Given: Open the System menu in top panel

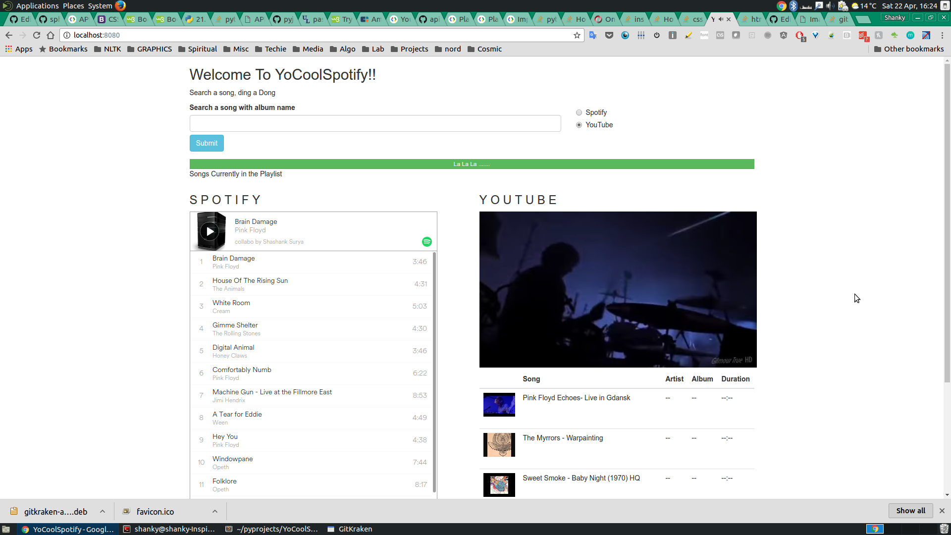Looking at the screenshot, I should click(x=100, y=5).
